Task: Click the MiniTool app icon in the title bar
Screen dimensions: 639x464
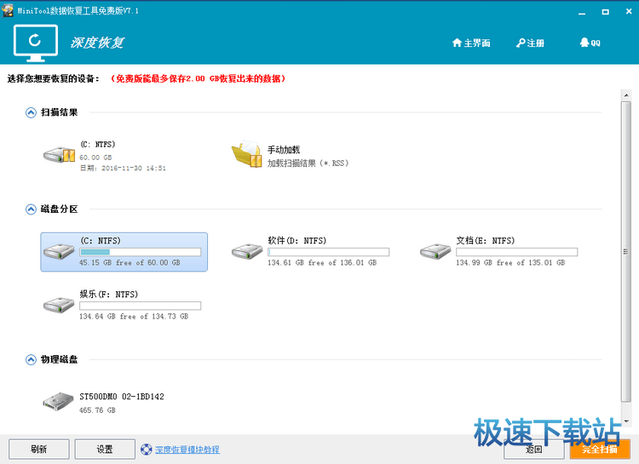Action: pos(8,10)
